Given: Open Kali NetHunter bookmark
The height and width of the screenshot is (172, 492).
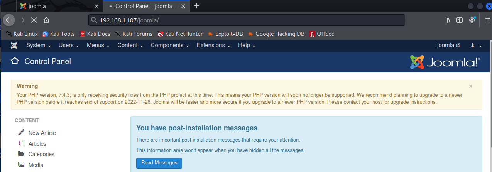Looking at the screenshot, I should (180, 34).
